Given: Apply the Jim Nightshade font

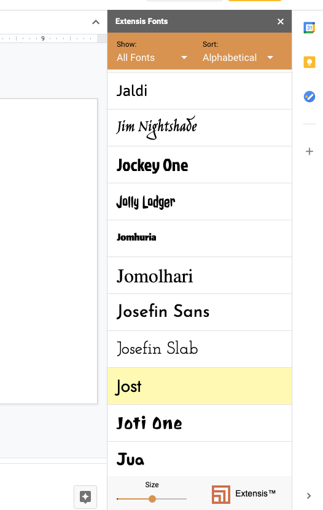Looking at the screenshot, I should pos(200,128).
